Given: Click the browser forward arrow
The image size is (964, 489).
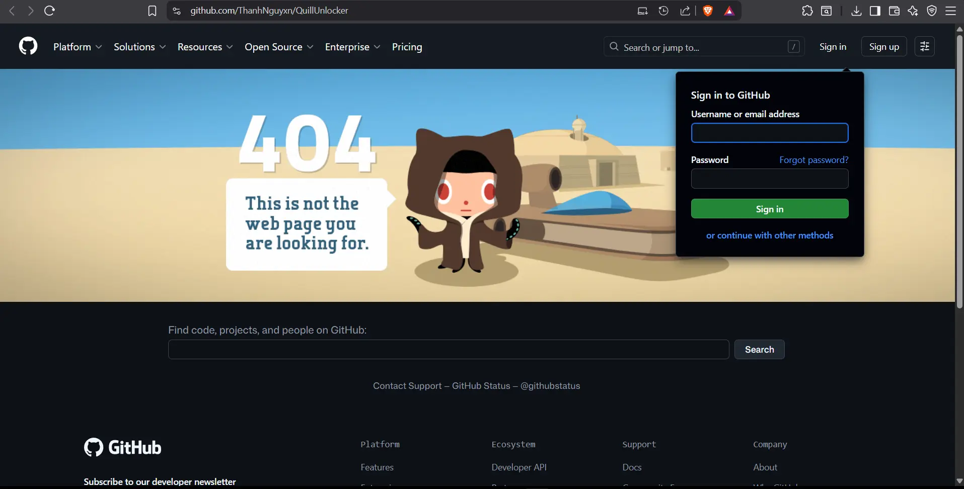Looking at the screenshot, I should [x=31, y=11].
